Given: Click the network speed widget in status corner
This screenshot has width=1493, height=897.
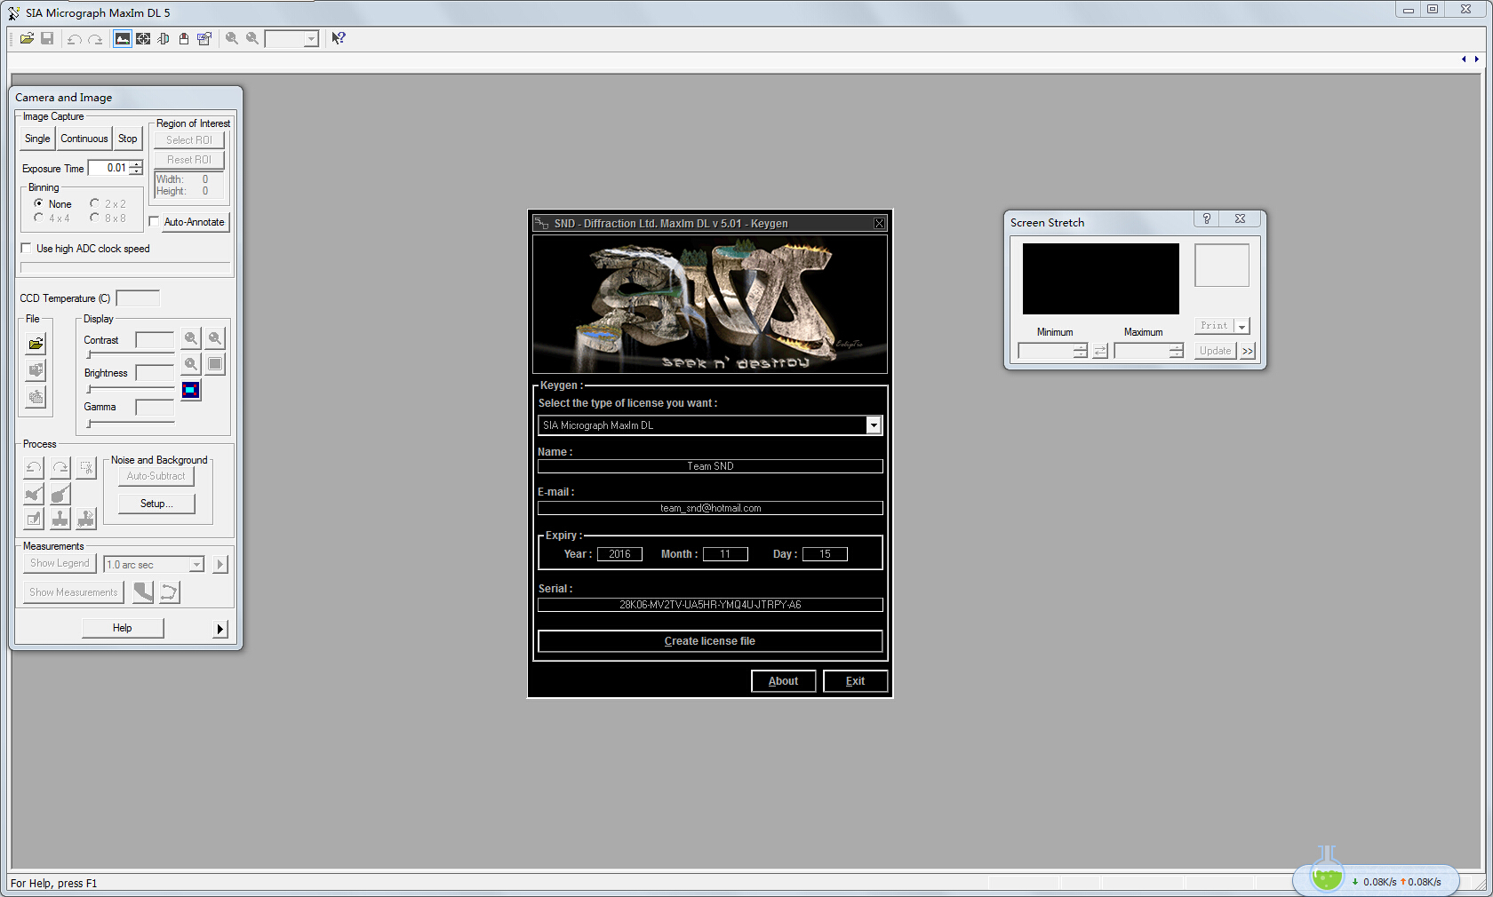Looking at the screenshot, I should point(1377,879).
